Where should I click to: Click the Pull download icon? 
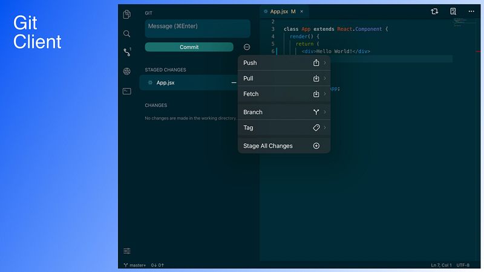point(316,79)
